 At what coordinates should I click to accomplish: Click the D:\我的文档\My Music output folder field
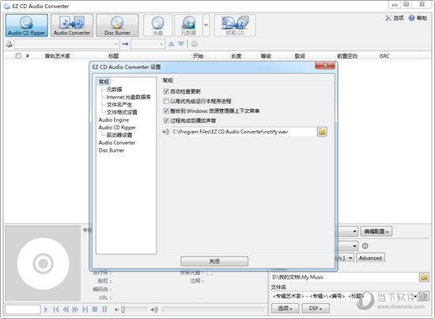point(344,277)
